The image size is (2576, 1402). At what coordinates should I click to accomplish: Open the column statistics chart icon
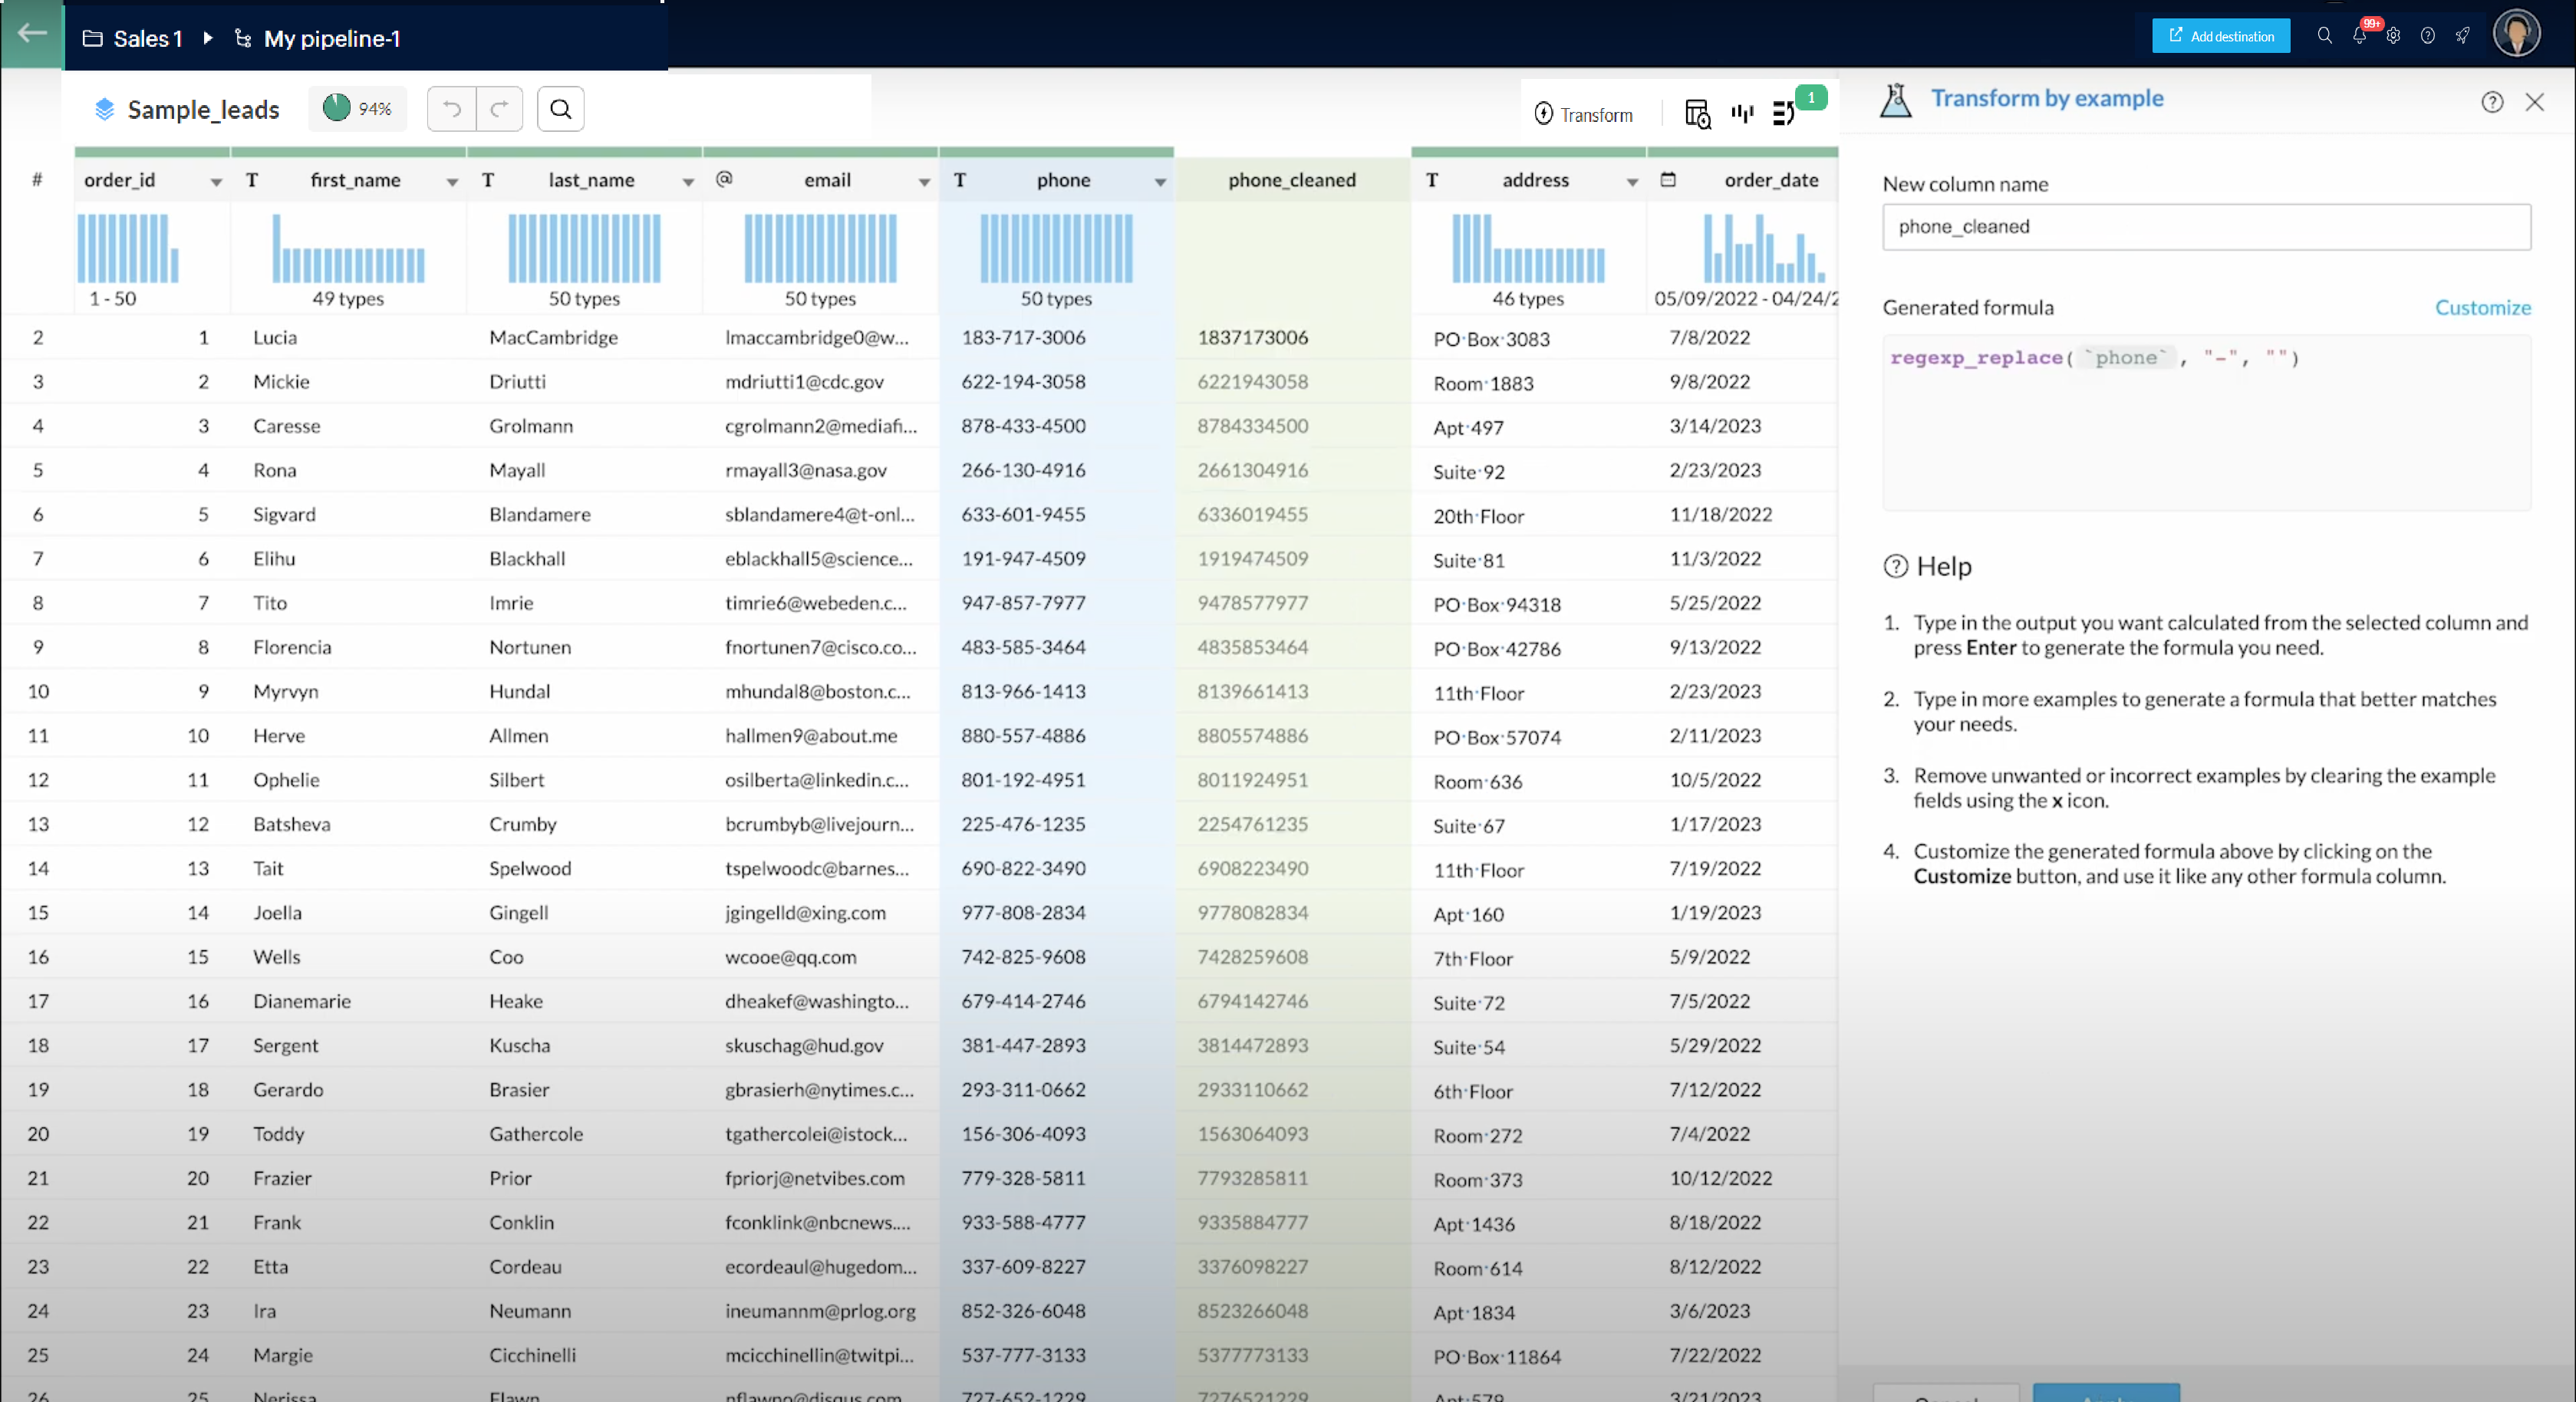(1742, 114)
